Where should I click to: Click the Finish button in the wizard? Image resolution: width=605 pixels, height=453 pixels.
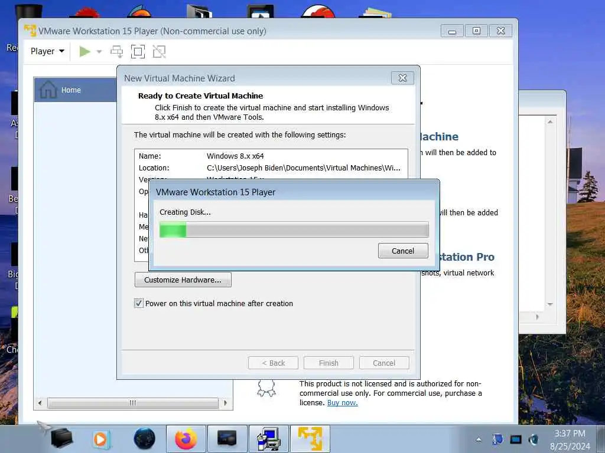click(x=328, y=363)
